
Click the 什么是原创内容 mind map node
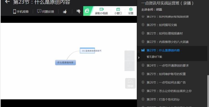pyautogui.click(x=65, y=62)
